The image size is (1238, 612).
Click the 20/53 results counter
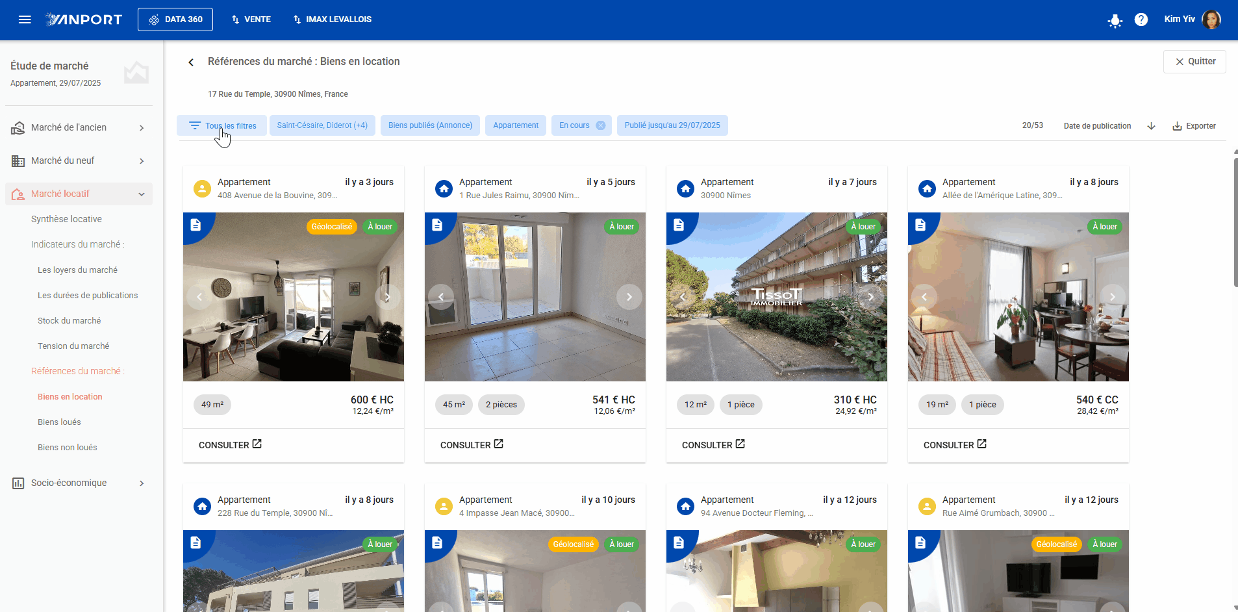tap(1032, 125)
